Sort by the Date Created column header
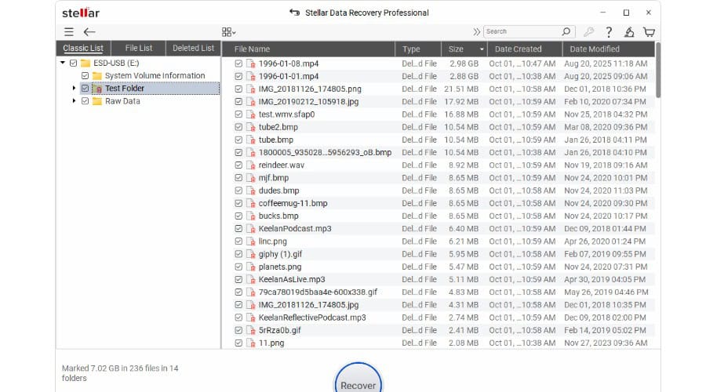This screenshot has height=392, width=706. [525, 49]
